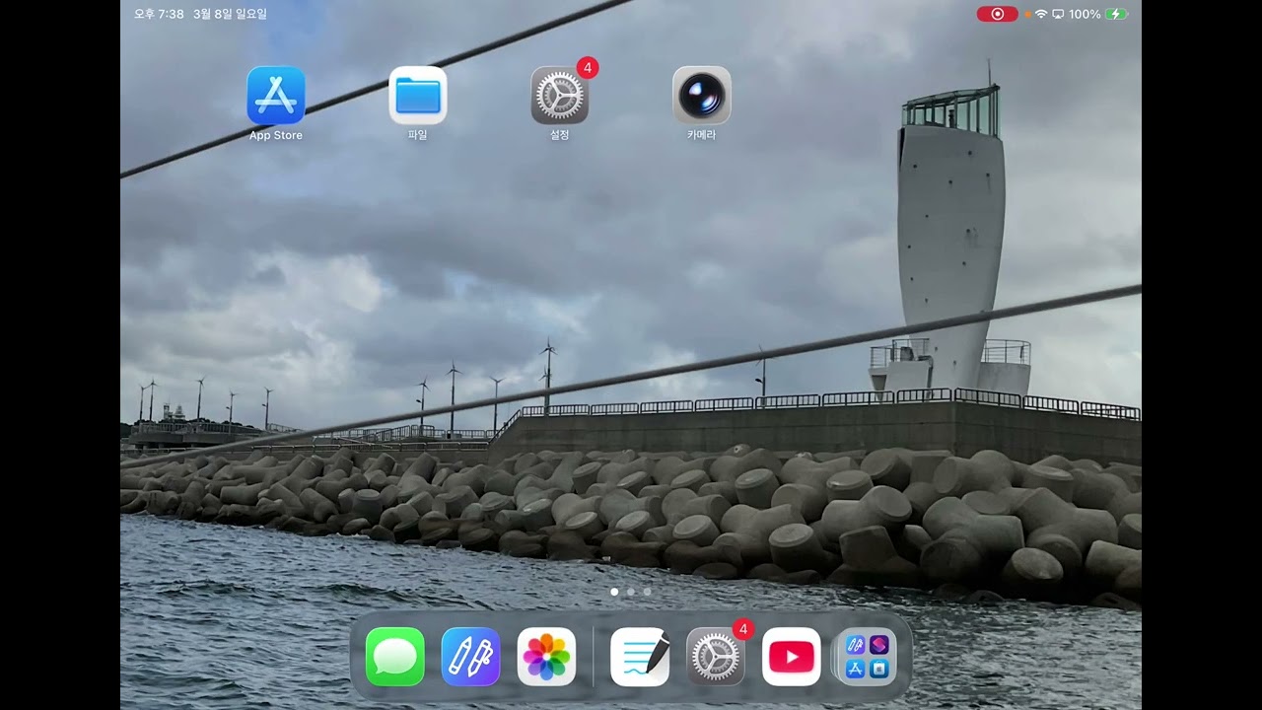Open Messages from the dock
1262x710 pixels.
pyautogui.click(x=395, y=657)
